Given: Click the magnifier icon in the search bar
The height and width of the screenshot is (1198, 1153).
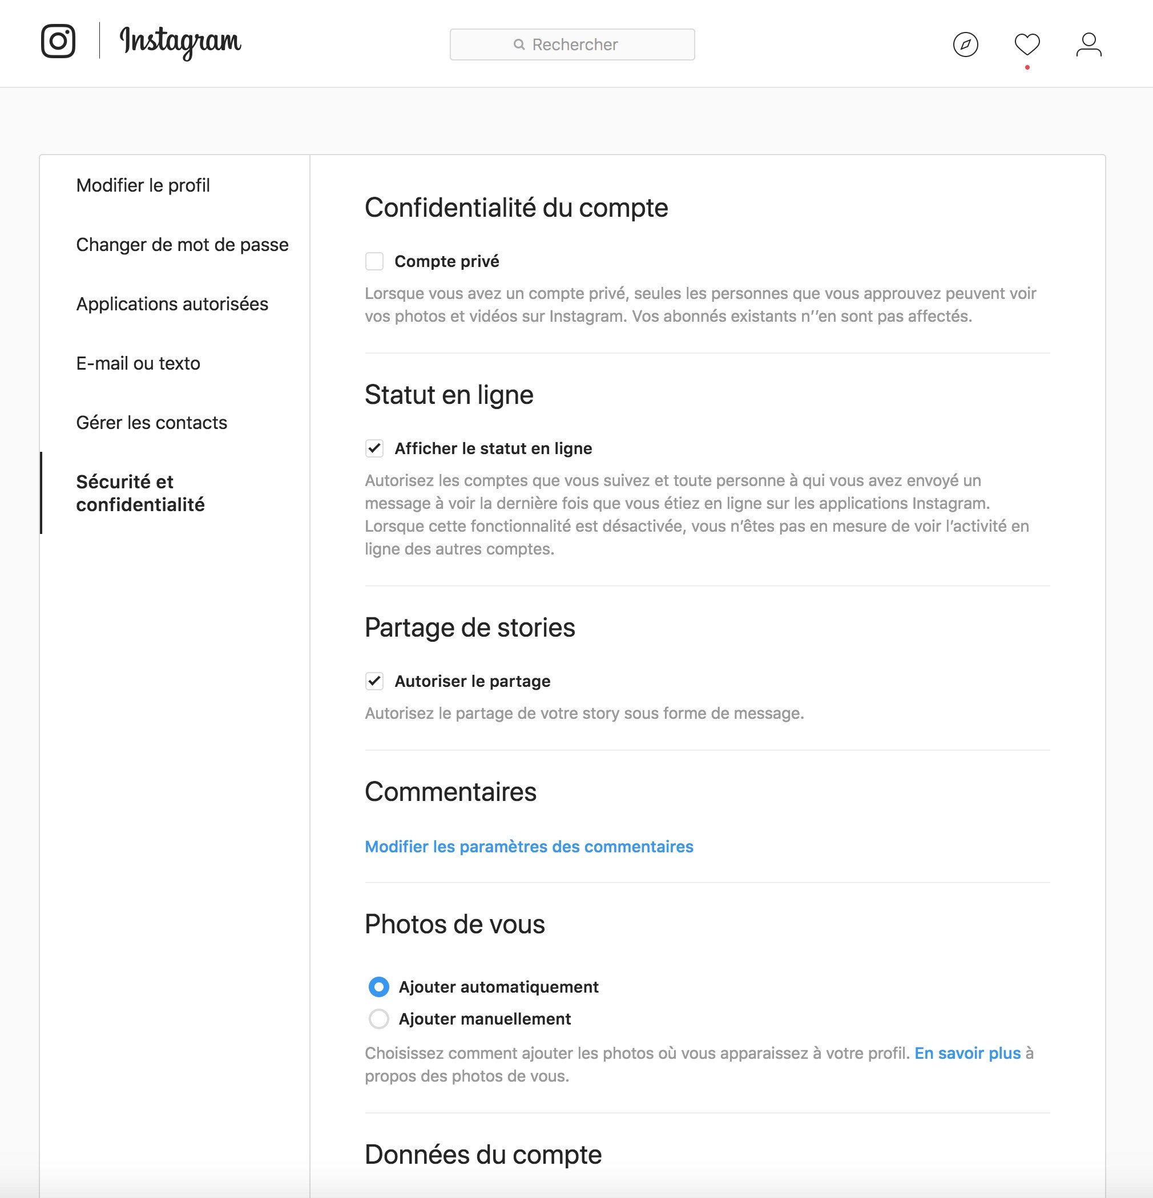Looking at the screenshot, I should [x=519, y=43].
